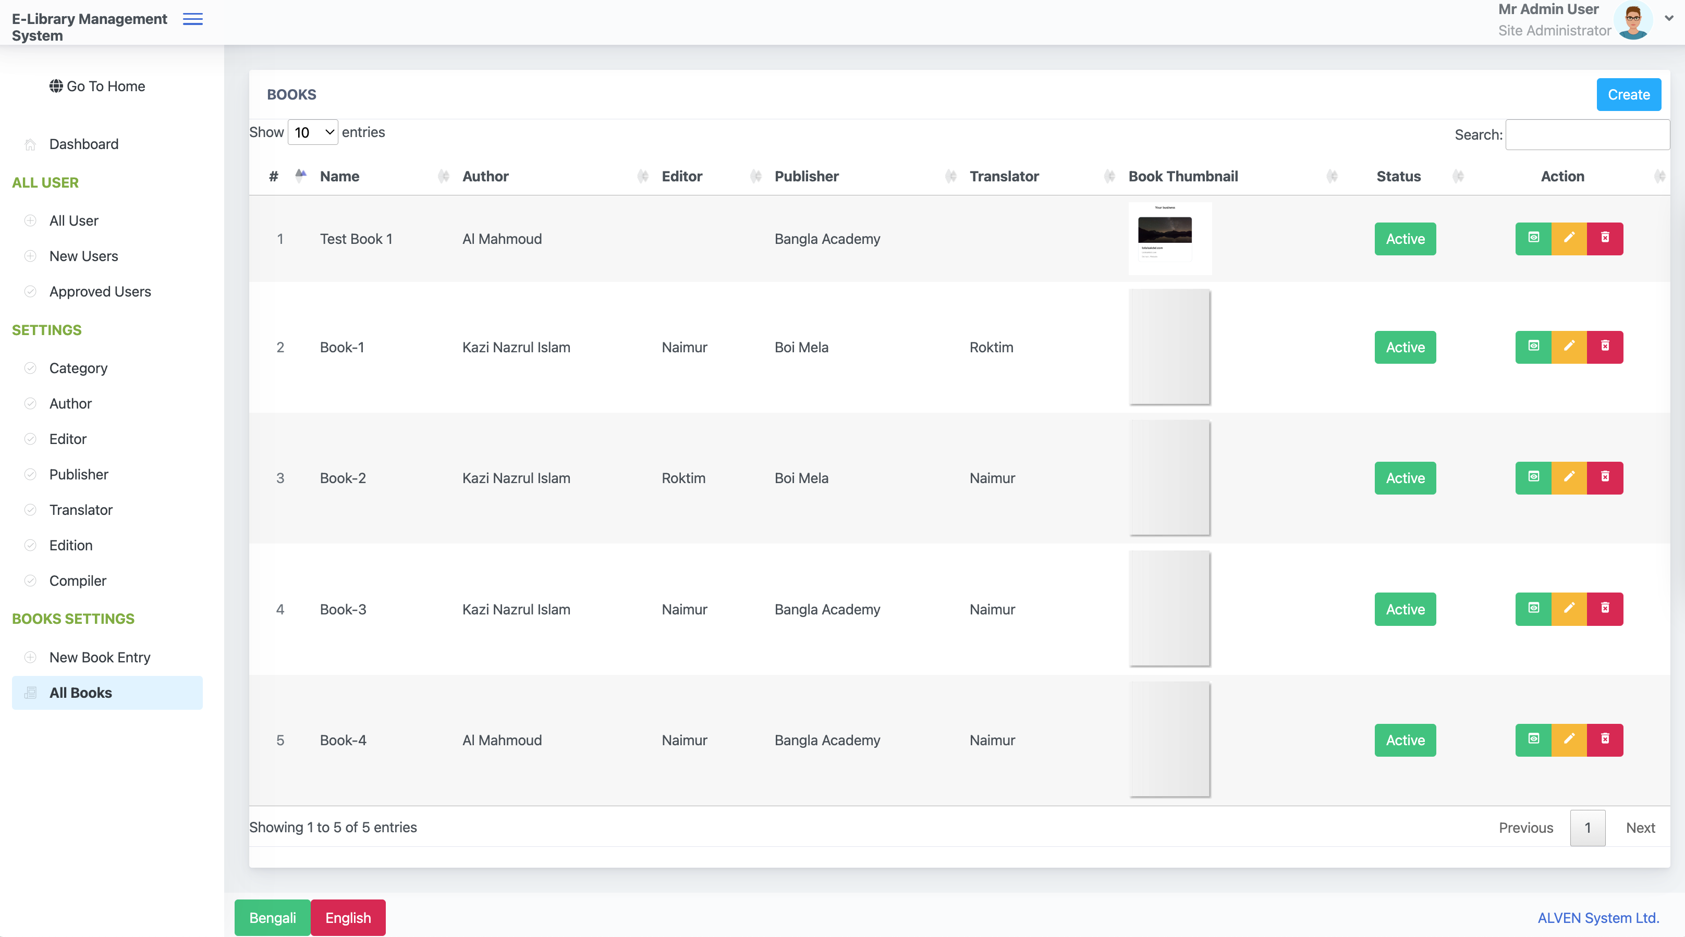Screen dimensions: 1685x937
Task: Edit Book-2 with pencil icon
Action: click(1569, 478)
